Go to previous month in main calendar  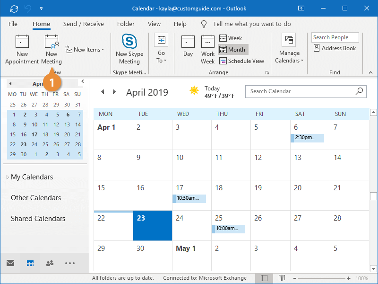103,91
